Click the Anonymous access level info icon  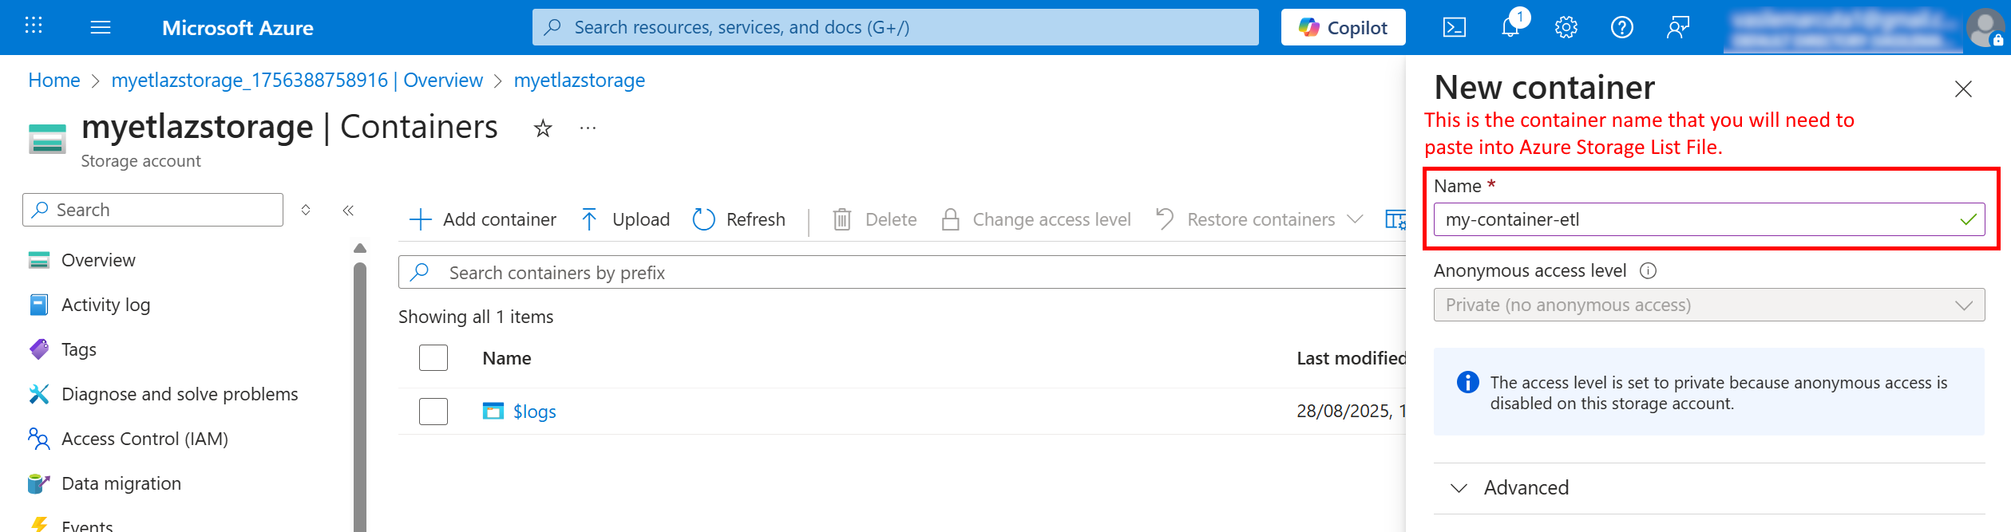coord(1648,271)
